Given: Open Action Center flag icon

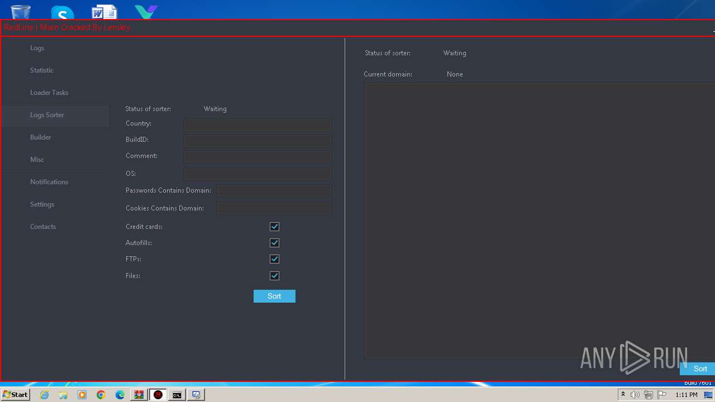Looking at the screenshot, I should 662,395.
